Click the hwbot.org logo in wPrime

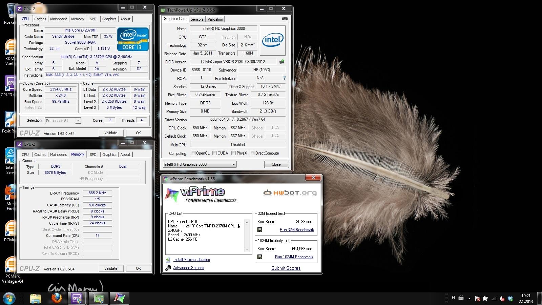coord(290,193)
